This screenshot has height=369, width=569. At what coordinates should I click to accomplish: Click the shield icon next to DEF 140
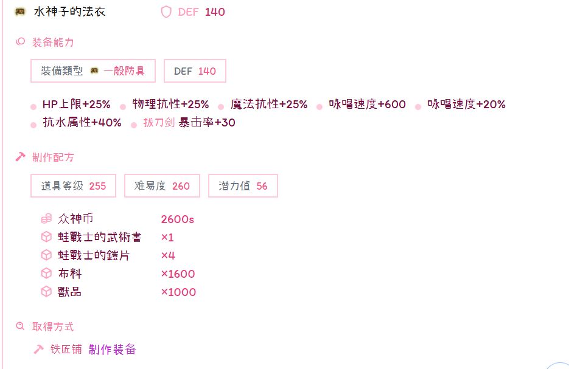point(166,12)
